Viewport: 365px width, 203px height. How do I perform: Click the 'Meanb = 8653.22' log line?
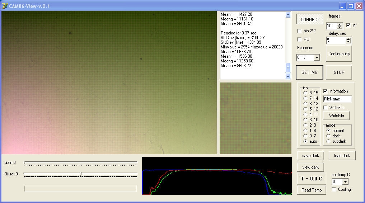coord(236,66)
